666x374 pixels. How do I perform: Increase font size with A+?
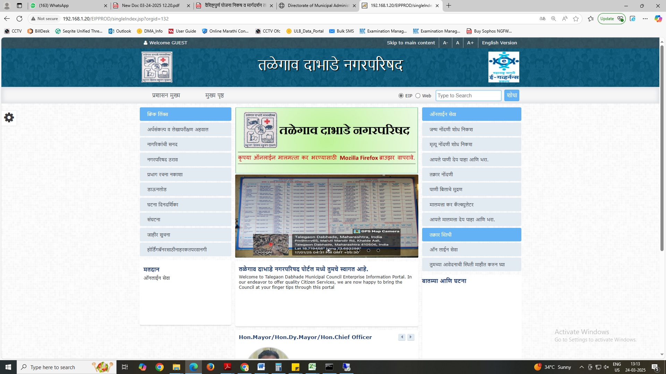point(470,43)
